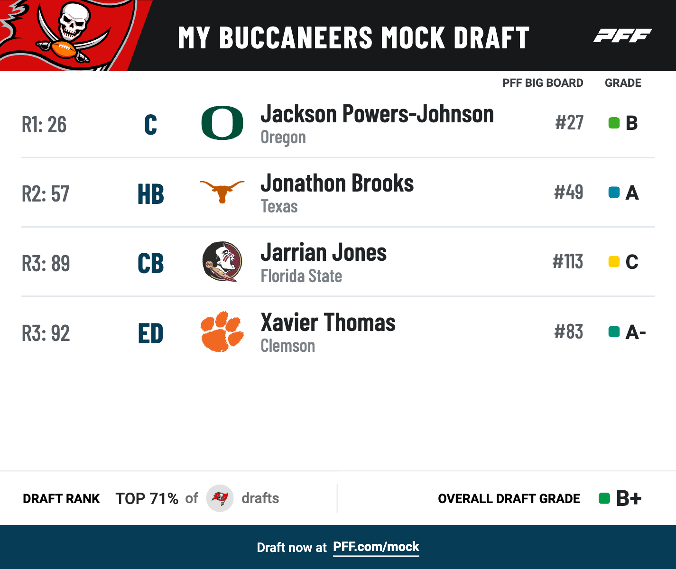Click the Oregon Ducks logo
This screenshot has width=676, height=569.
point(222,123)
